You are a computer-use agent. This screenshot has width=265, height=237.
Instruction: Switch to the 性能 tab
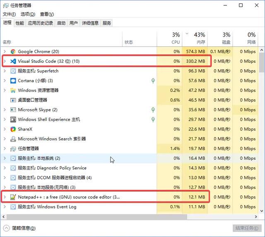point(20,23)
